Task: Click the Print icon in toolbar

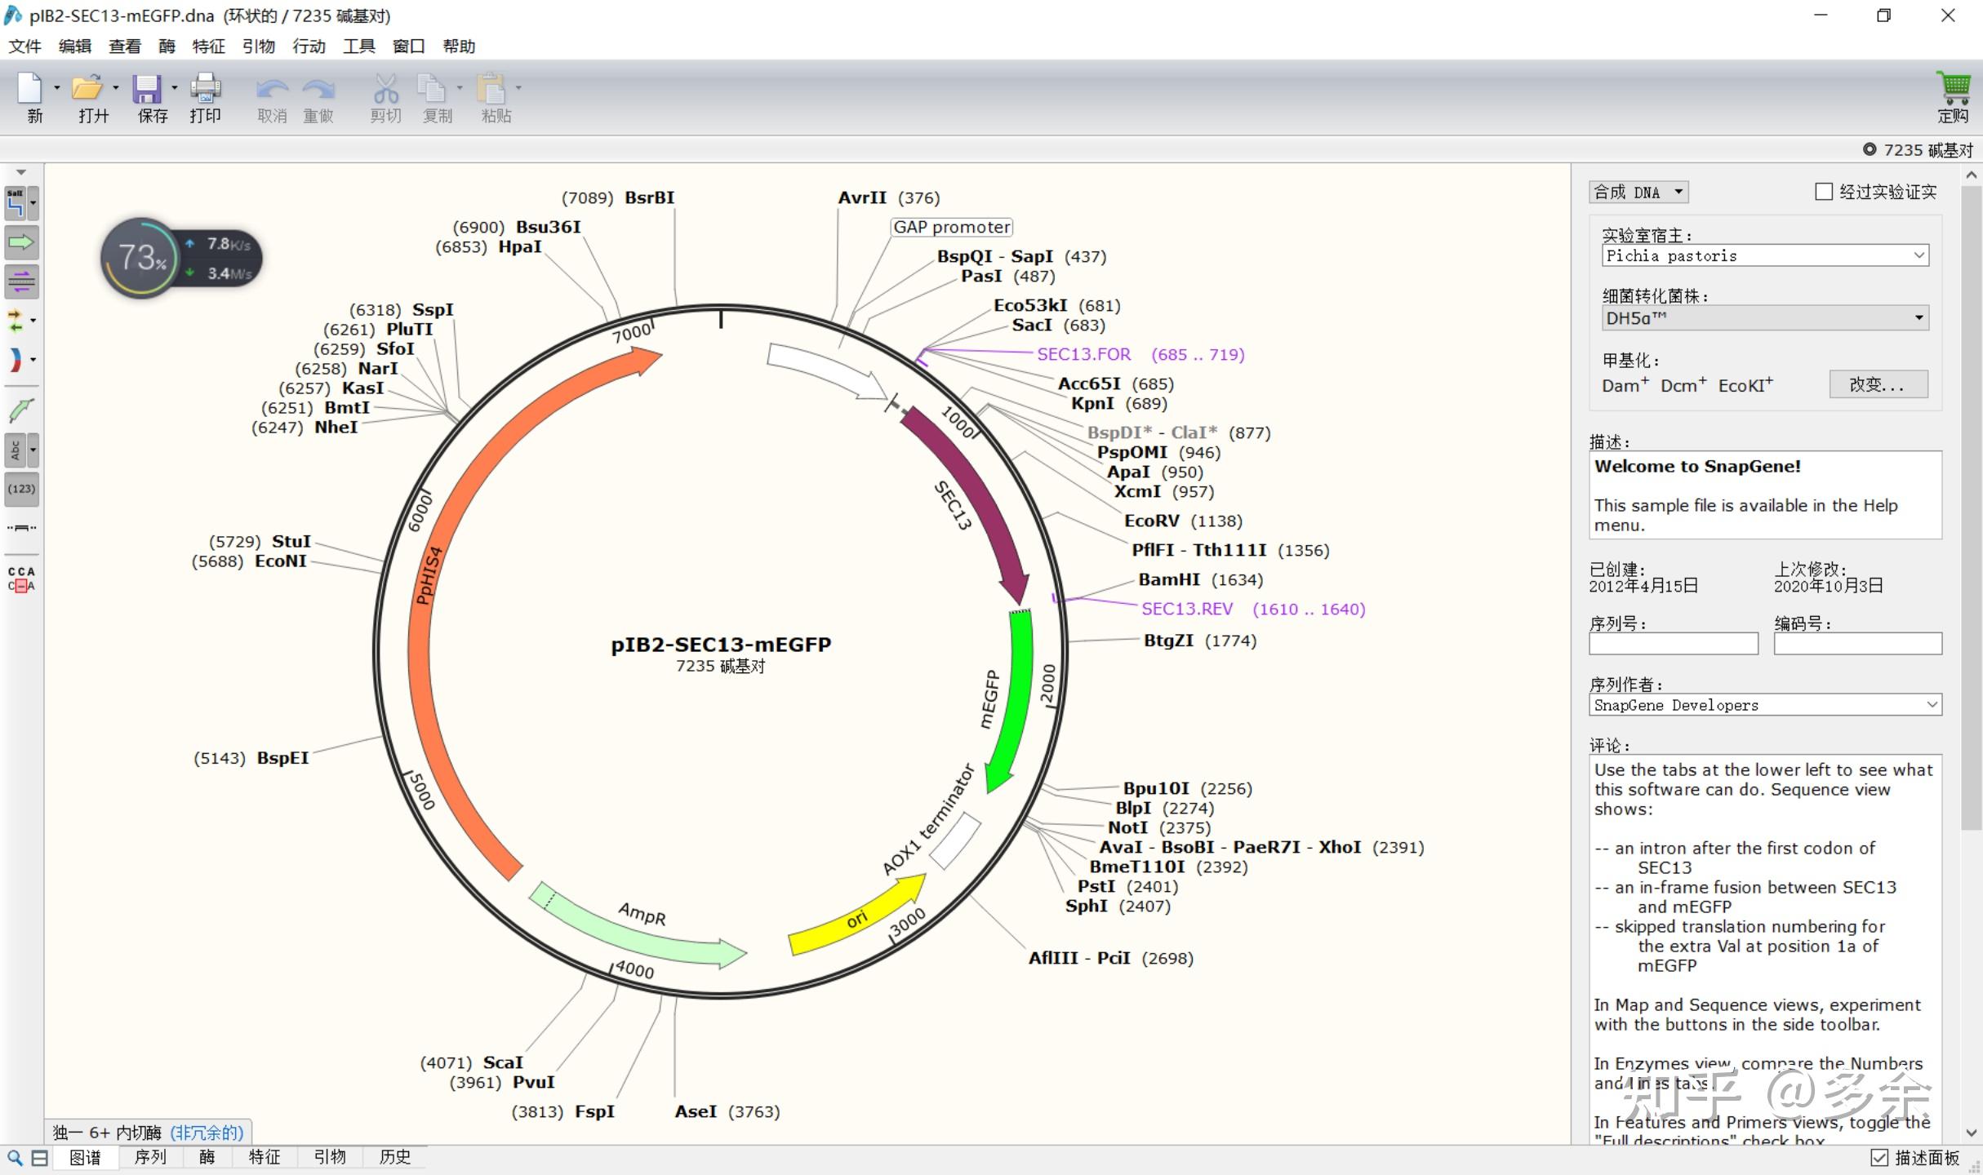Action: click(x=205, y=89)
